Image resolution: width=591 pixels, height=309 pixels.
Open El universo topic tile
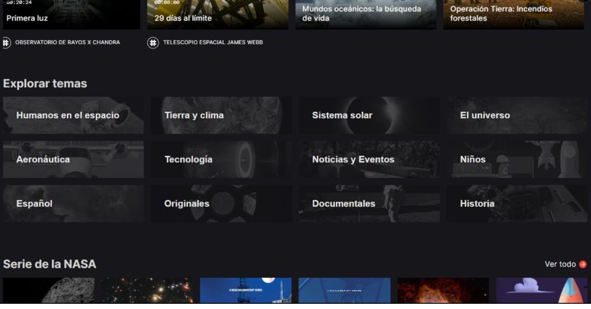517,116
